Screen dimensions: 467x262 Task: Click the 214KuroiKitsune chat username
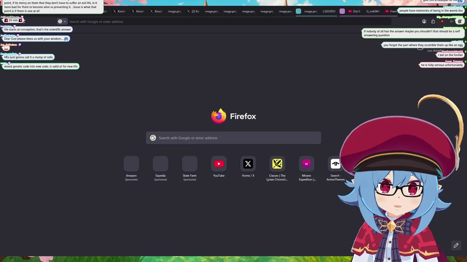[10, 17]
